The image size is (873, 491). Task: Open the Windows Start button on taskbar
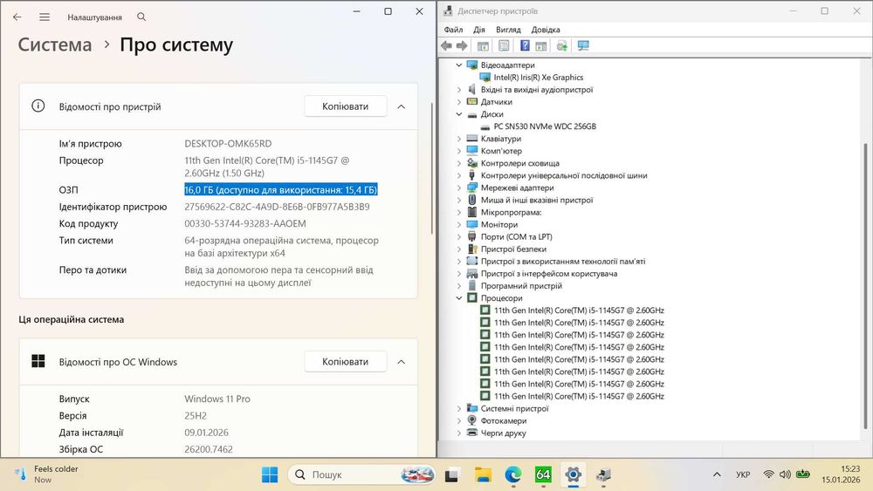270,475
